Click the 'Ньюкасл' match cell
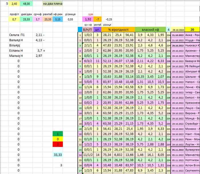 click(192, 45)
